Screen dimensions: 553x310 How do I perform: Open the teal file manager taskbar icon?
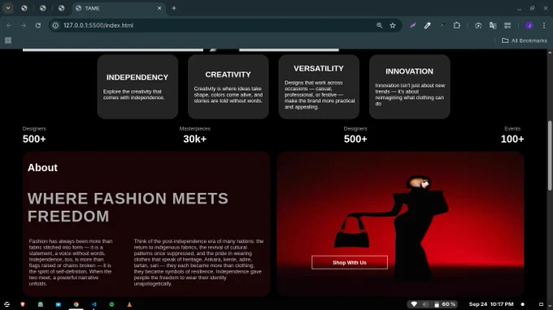(41, 304)
